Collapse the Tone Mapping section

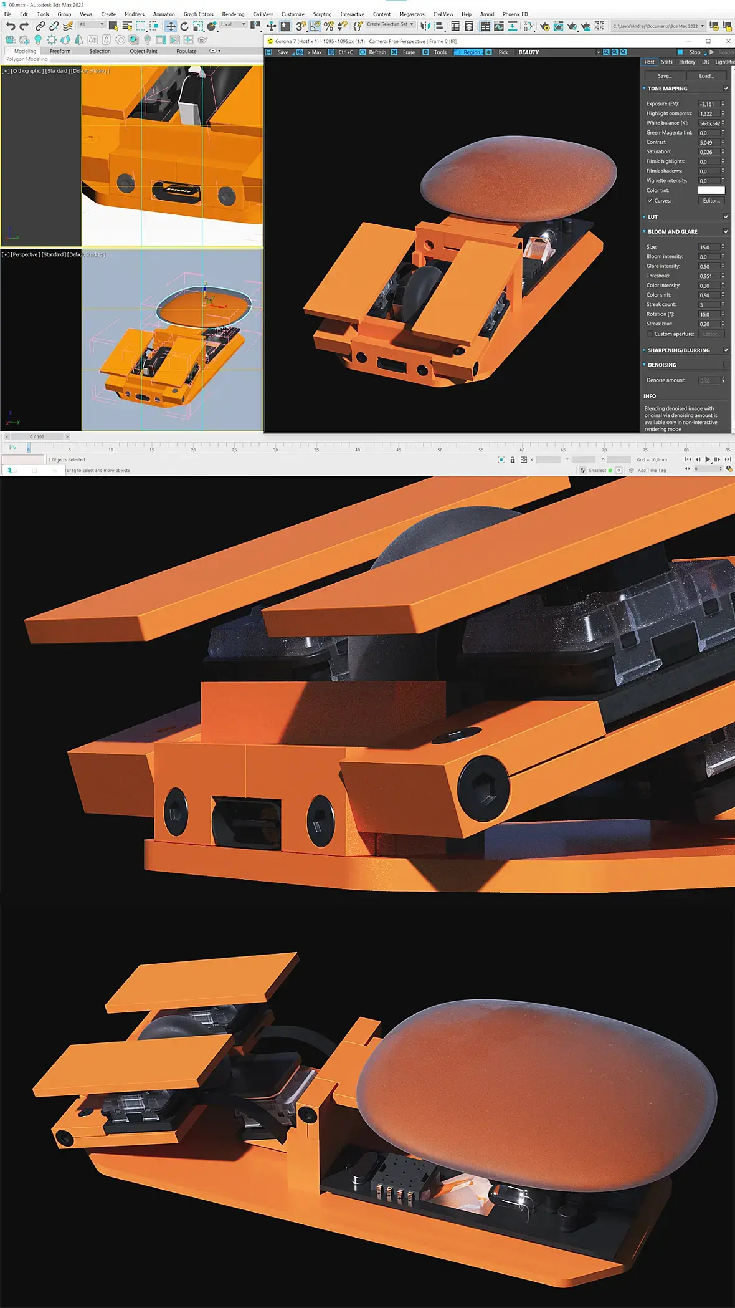click(644, 88)
